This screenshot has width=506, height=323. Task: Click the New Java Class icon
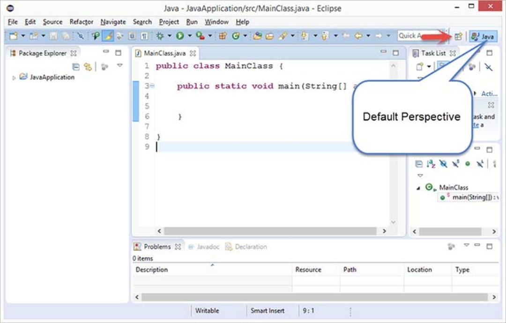tap(236, 36)
